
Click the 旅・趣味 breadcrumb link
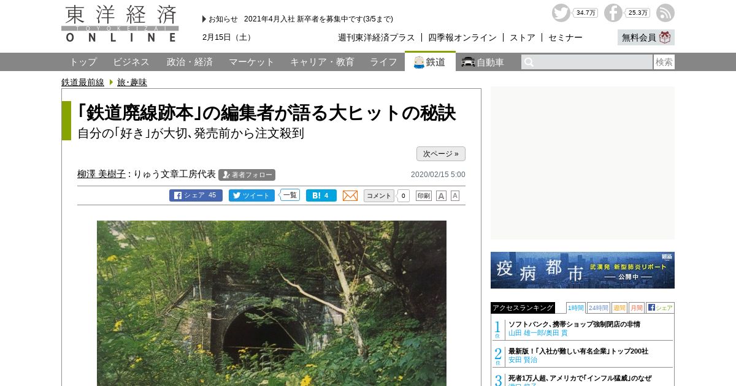[132, 82]
